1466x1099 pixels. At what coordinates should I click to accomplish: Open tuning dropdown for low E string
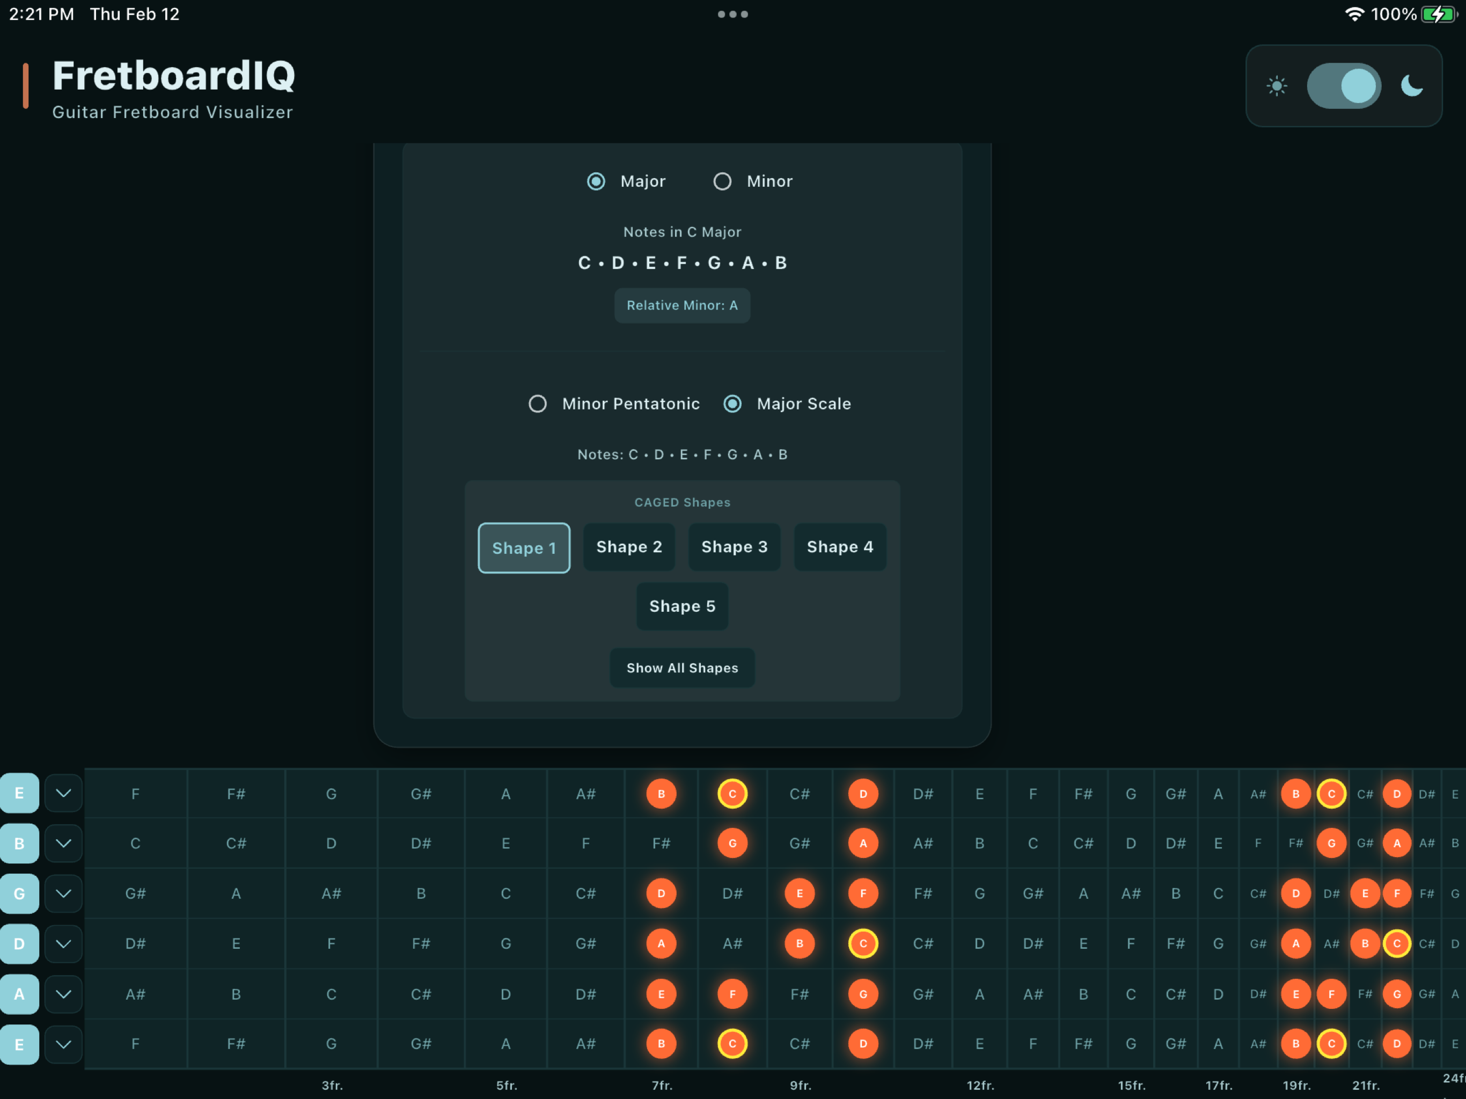(64, 1045)
